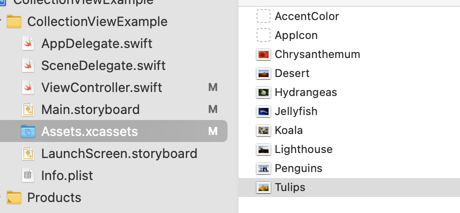
Task: Click the AccentColor placeholder icon
Action: (263, 16)
